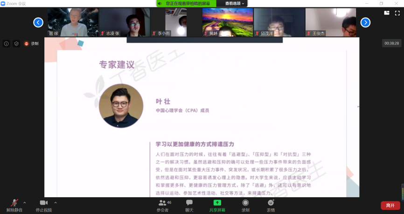Image resolution: width=404 pixels, height=214 pixels.
Task: Select 王俊杰 participant video thumbnail
Action: point(330,22)
